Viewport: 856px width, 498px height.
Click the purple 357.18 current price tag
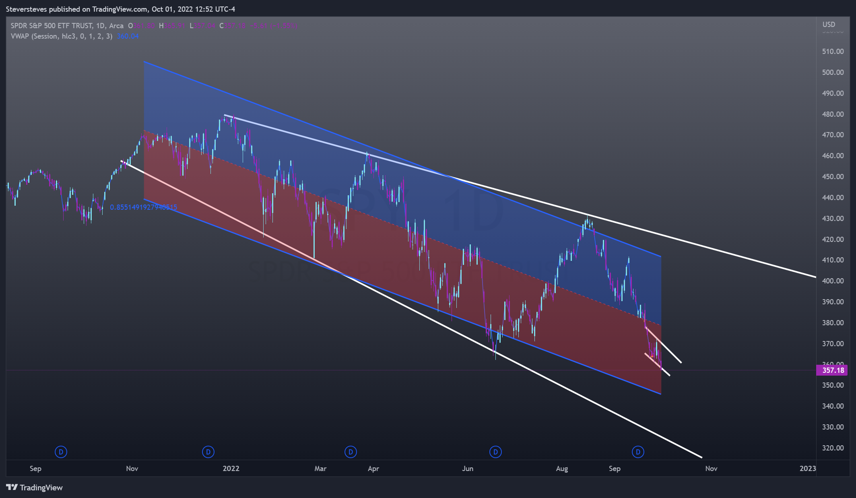832,370
